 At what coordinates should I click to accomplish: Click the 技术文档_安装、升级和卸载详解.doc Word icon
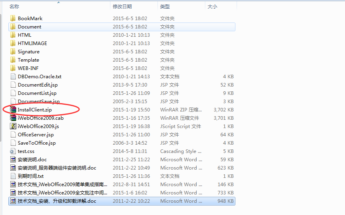pyautogui.click(x=13, y=201)
